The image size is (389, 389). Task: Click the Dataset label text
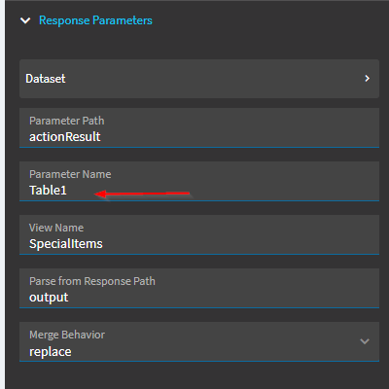coord(46,79)
